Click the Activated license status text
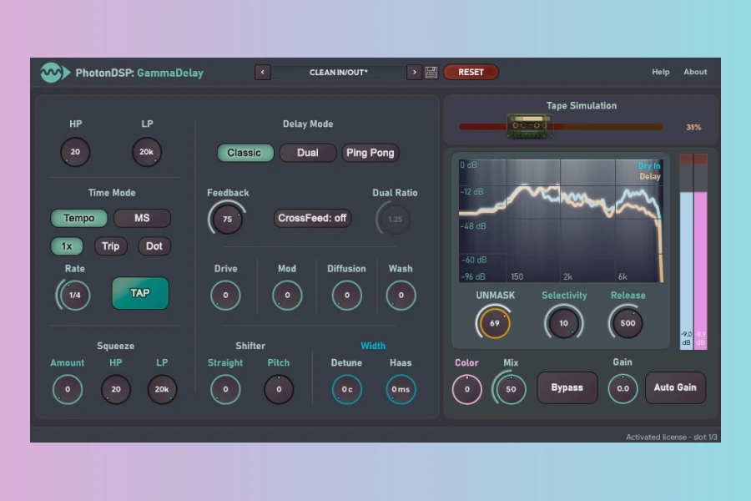Image resolution: width=751 pixels, height=501 pixels. coord(672,437)
